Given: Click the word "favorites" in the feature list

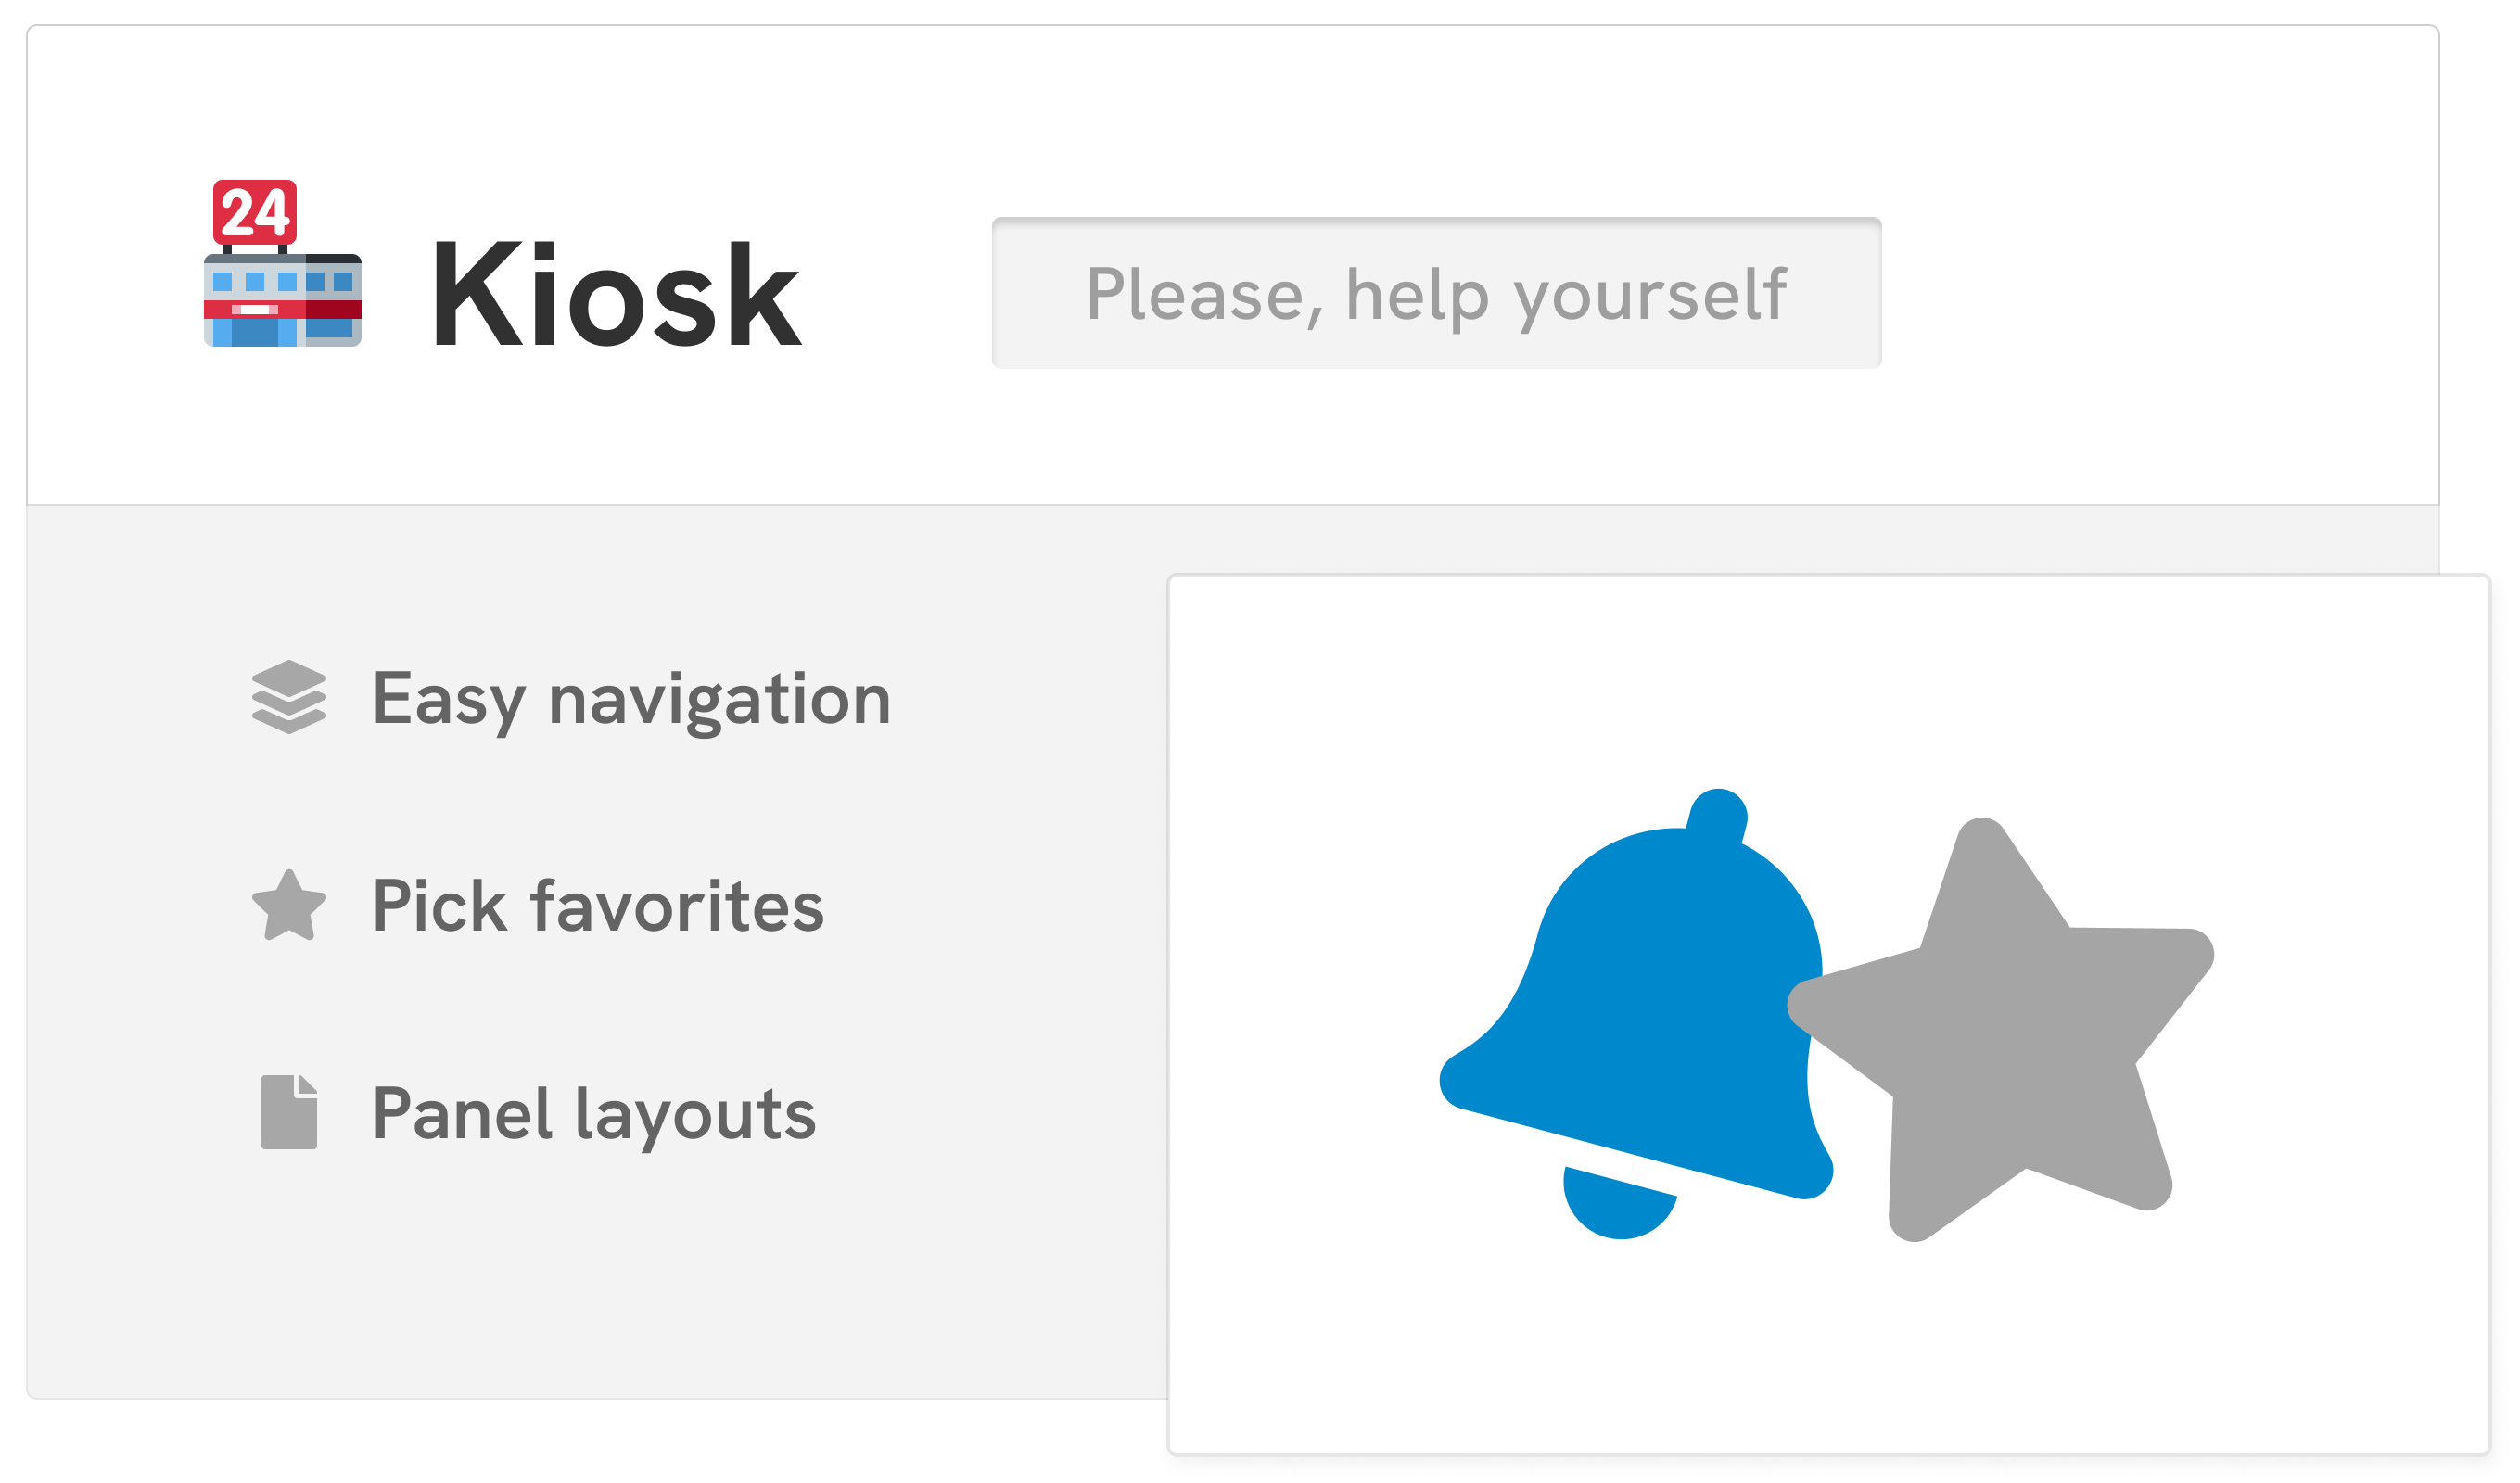Looking at the screenshot, I should 677,906.
